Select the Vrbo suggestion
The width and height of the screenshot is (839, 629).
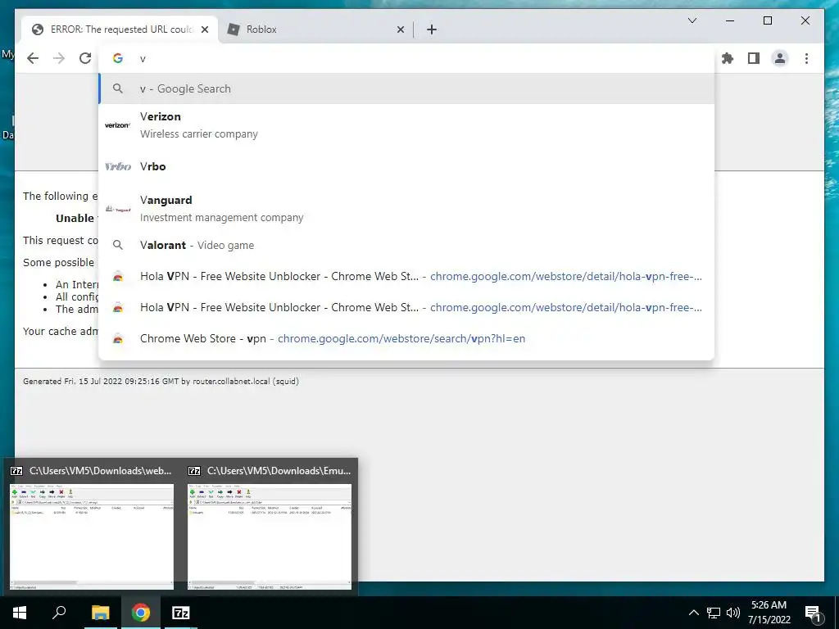406,166
